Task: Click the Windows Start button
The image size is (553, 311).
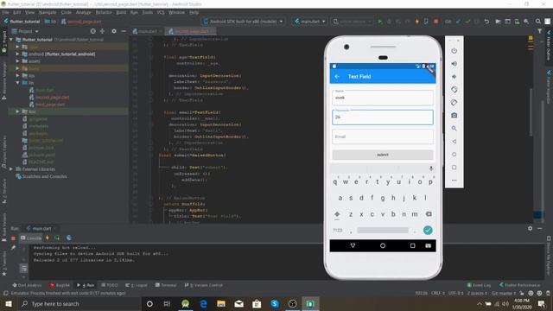Action: [x=9, y=303]
